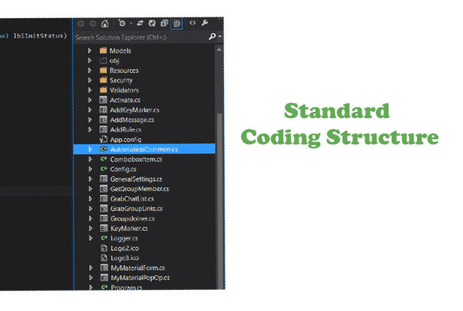Toggle the Show All Files button

coord(177,23)
